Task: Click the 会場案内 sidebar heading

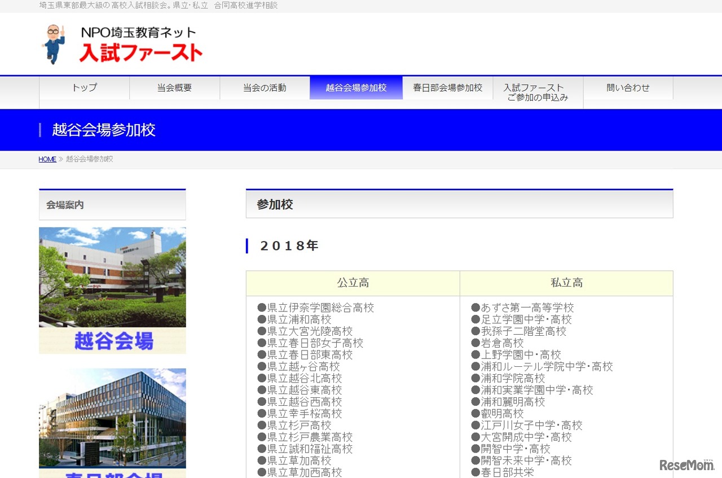Action: (x=65, y=205)
